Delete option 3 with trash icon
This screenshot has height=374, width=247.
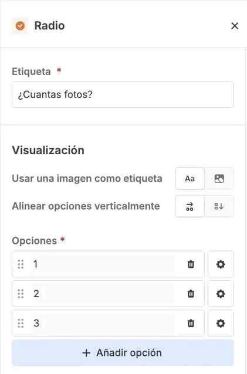191,323
